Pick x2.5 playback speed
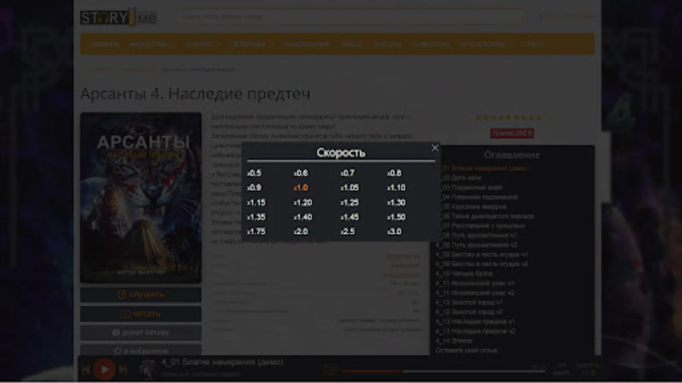The image size is (682, 383). (x=348, y=232)
